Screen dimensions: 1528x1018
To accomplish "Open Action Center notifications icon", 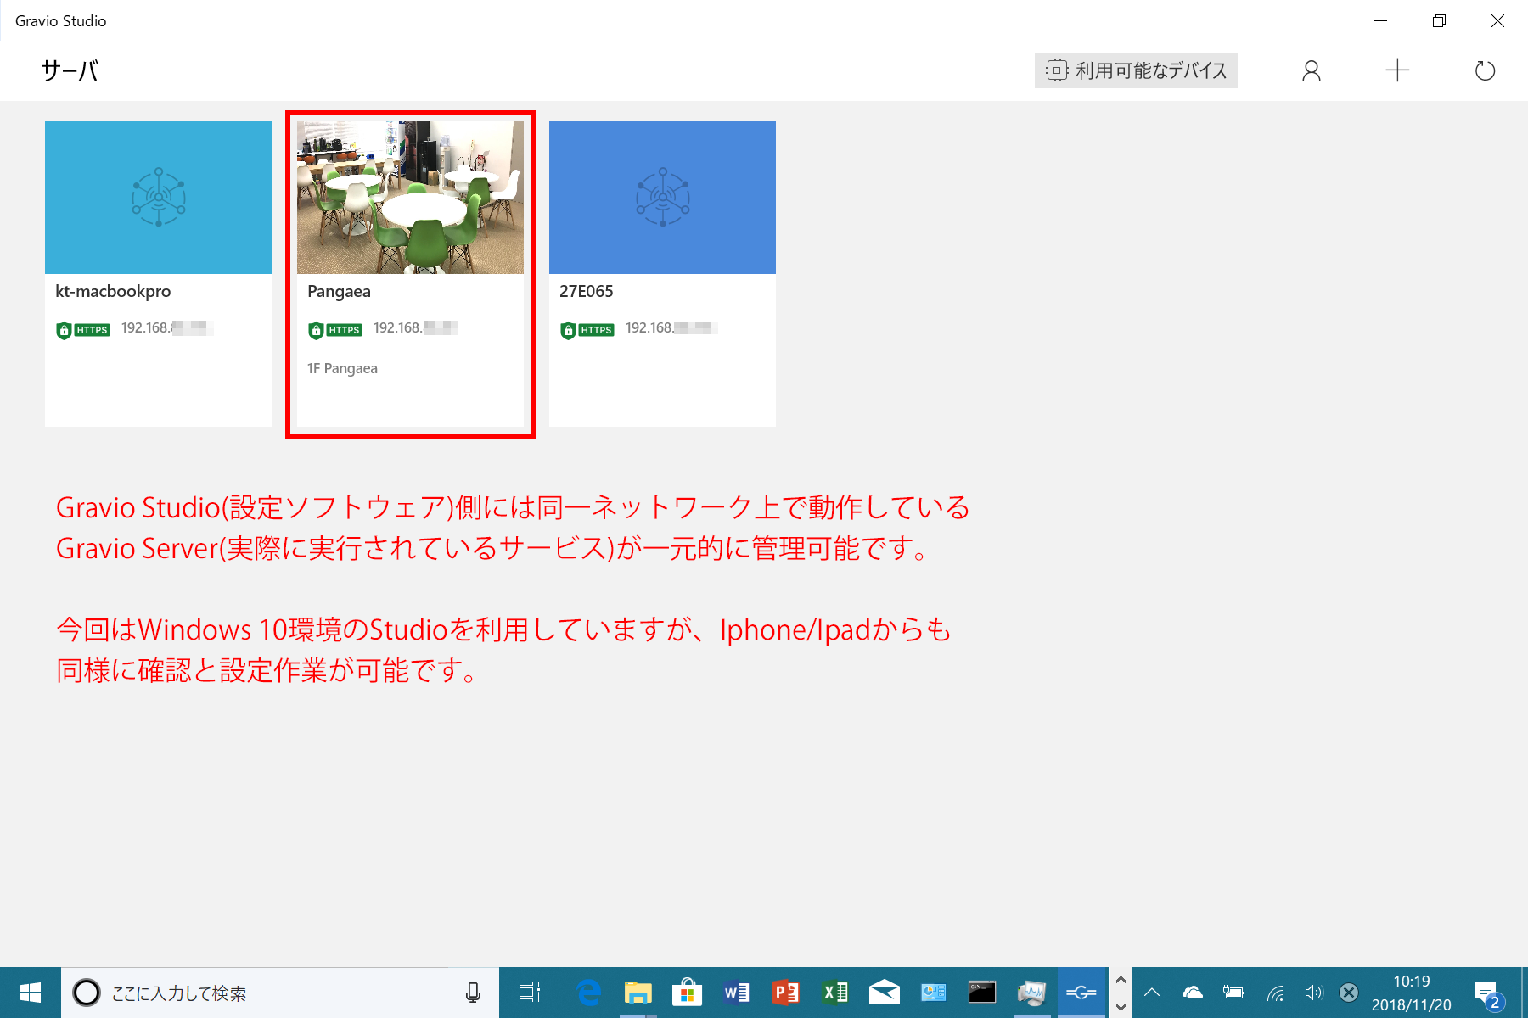I will 1487,994.
